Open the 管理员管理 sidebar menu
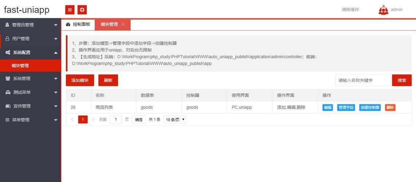The image size is (416, 182). click(x=31, y=25)
